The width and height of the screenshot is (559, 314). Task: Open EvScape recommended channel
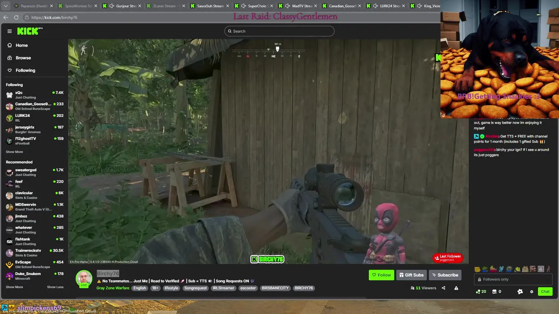click(34, 264)
